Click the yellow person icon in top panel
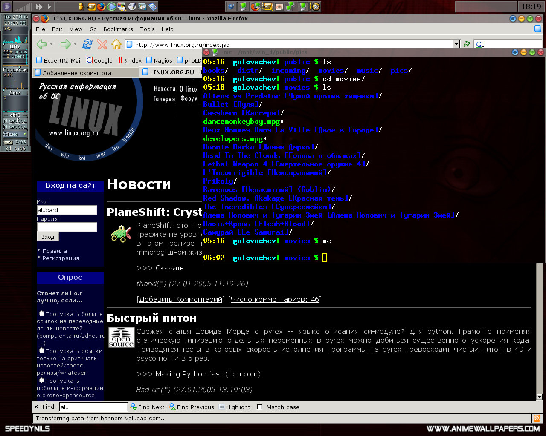Screen dimensions: 546x436 [x=81, y=6]
